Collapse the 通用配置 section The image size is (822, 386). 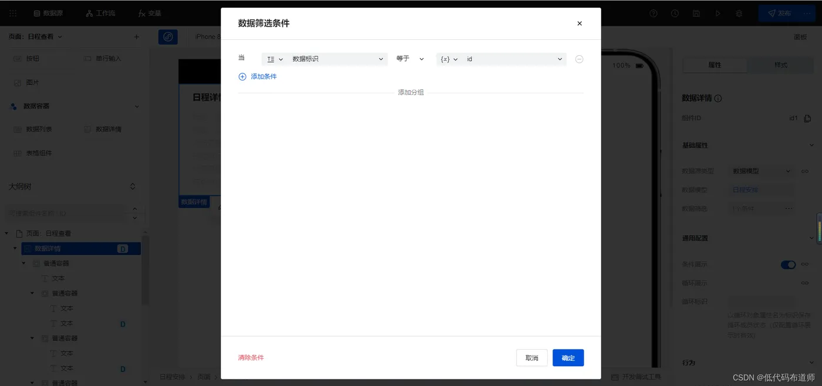coord(811,239)
